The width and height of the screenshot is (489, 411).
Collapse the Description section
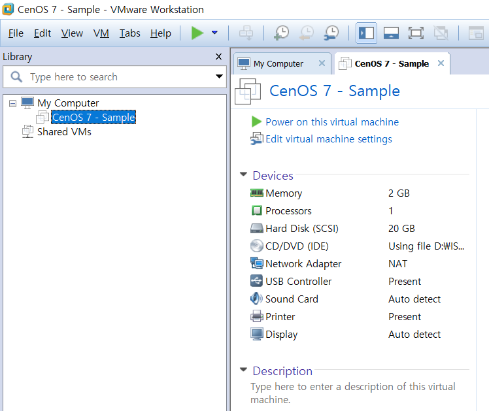pyautogui.click(x=243, y=370)
